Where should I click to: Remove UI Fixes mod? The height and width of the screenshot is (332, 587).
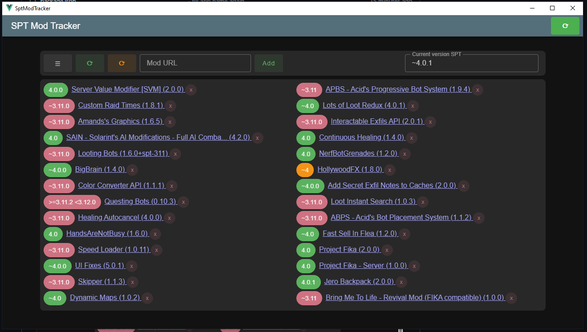131,266
